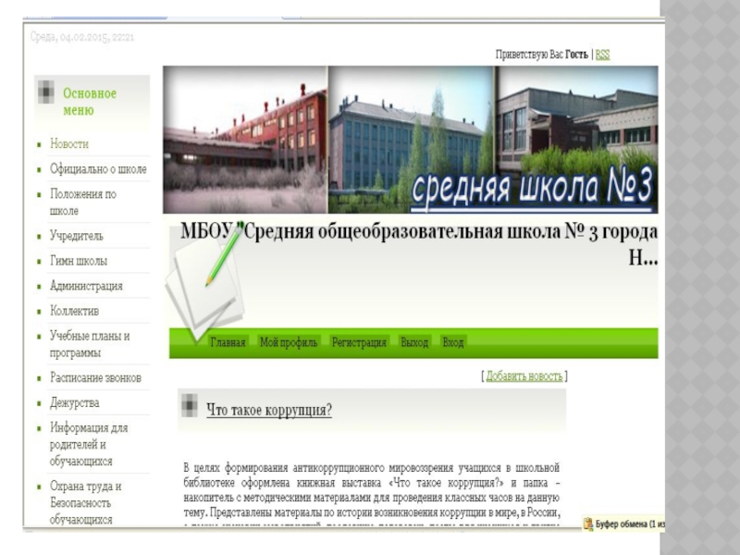The height and width of the screenshot is (555, 740).
Task: Open the Коллектив link
Action: (75, 311)
